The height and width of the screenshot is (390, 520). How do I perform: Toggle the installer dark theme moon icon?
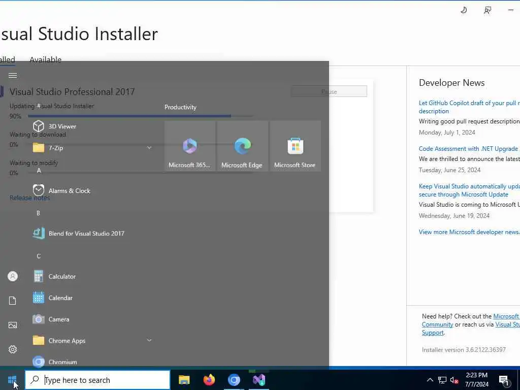[464, 10]
